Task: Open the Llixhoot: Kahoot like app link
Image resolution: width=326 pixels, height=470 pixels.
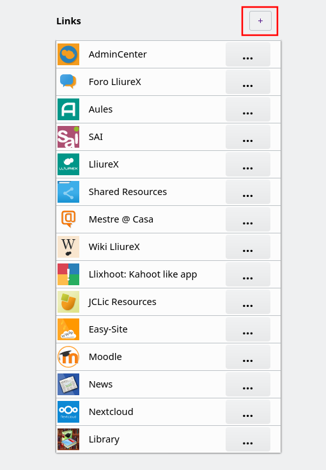Action: click(x=143, y=274)
